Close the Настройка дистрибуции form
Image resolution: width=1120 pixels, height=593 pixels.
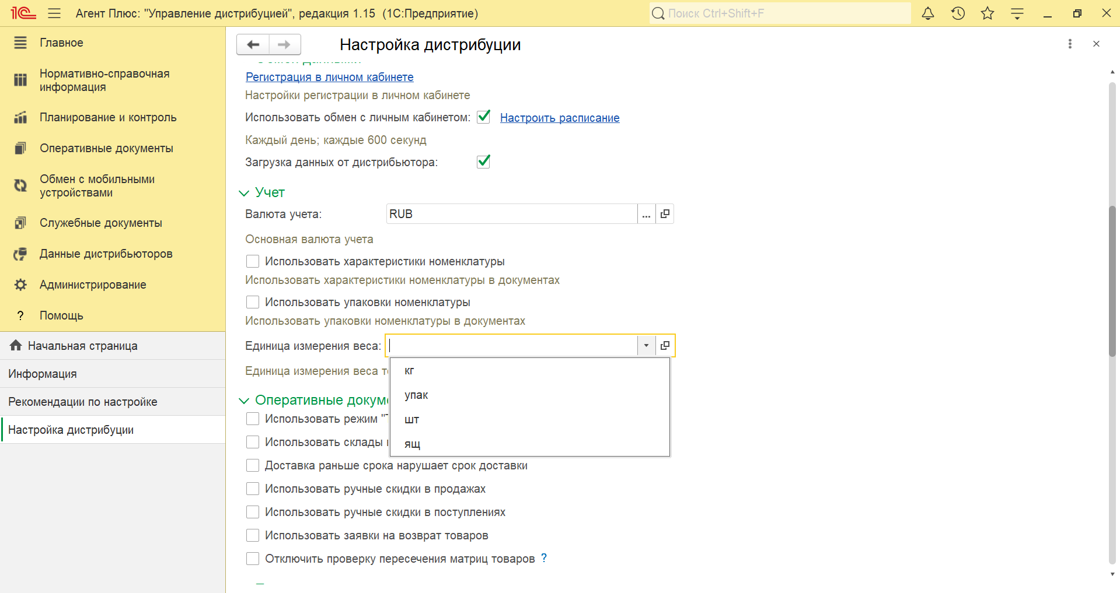pos(1096,44)
